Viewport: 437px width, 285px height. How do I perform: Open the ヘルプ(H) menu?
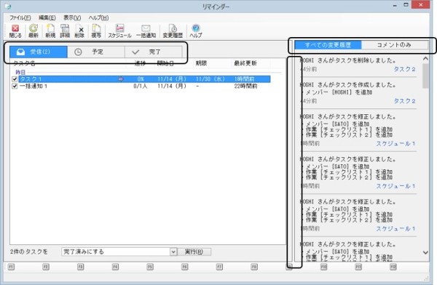98,17
